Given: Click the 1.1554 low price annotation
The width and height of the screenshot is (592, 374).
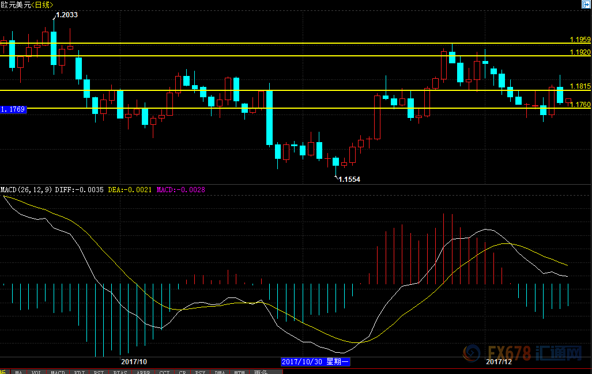Looking at the screenshot, I should pos(349,180).
